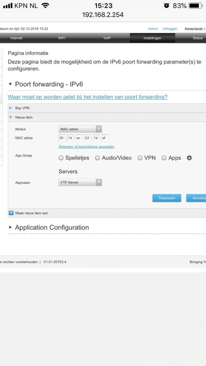Screen dimensions: 206x366
Task: Switch to the Instellingen tab
Action: (152, 38)
